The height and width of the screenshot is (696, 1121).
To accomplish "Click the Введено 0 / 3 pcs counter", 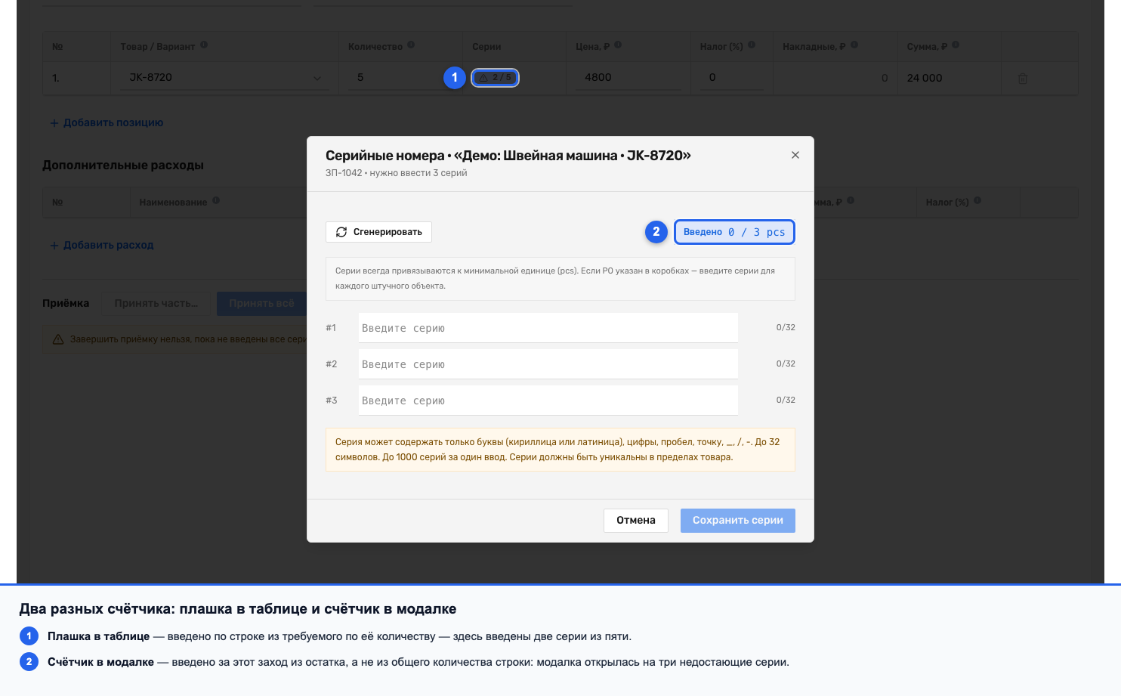I will click(734, 232).
